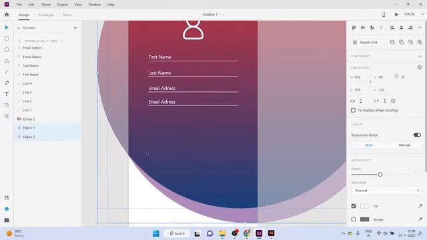
Task: Align selected objects to left
Action: 392,27
